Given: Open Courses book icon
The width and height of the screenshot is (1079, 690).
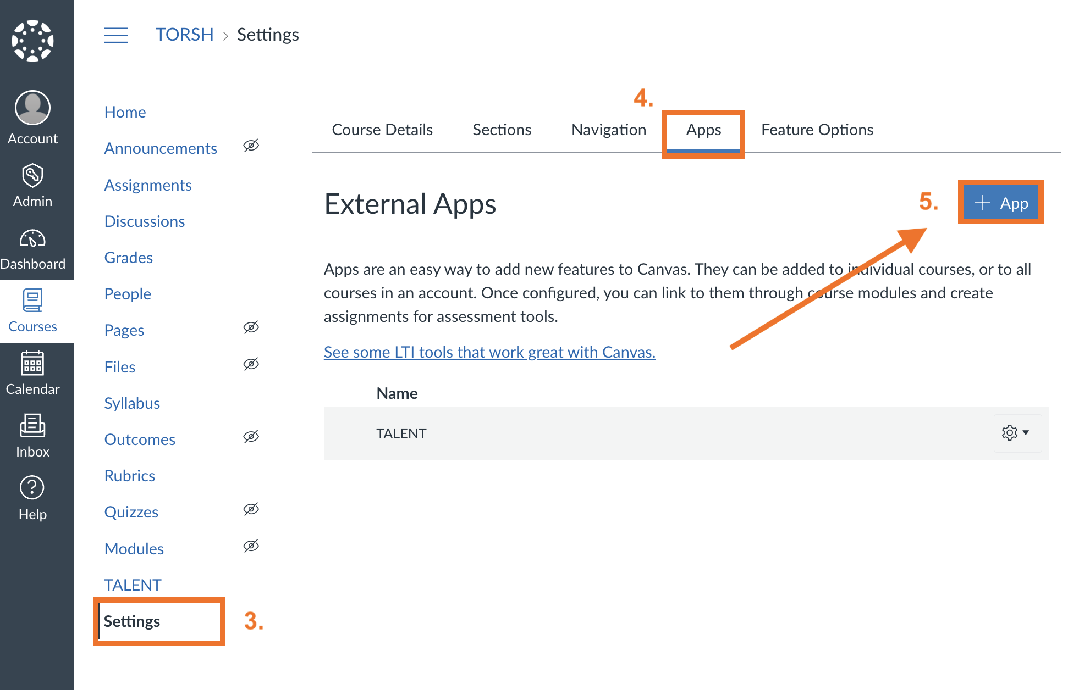Looking at the screenshot, I should coord(32,301).
